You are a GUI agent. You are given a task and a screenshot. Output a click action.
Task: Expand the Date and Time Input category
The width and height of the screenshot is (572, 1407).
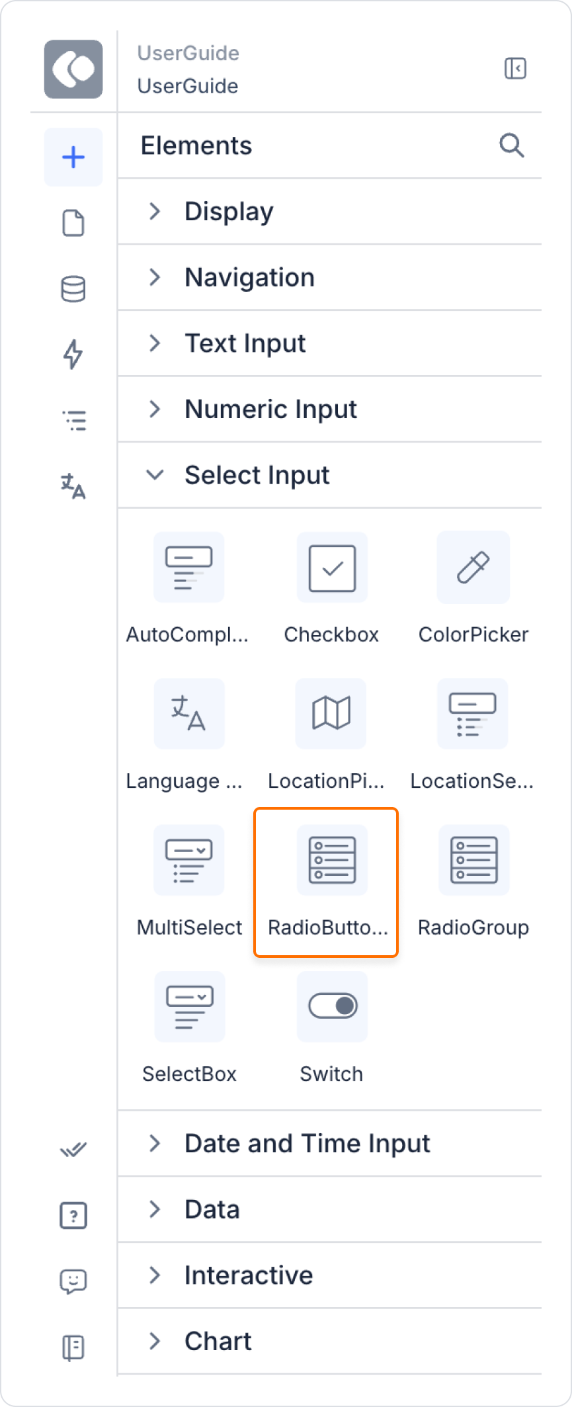pos(329,1144)
